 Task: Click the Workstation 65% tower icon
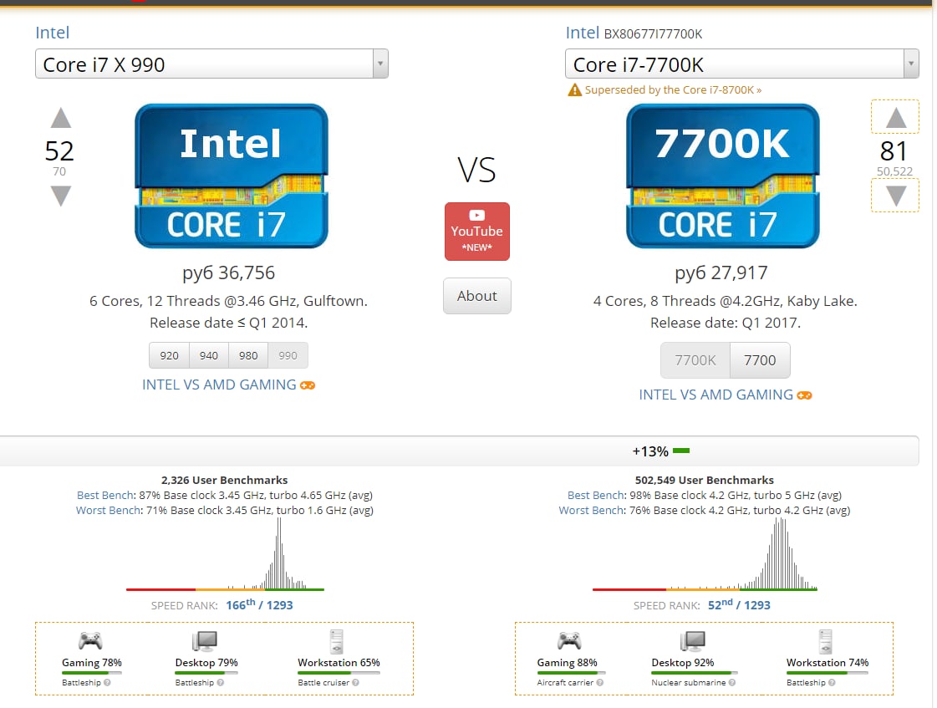coord(337,642)
